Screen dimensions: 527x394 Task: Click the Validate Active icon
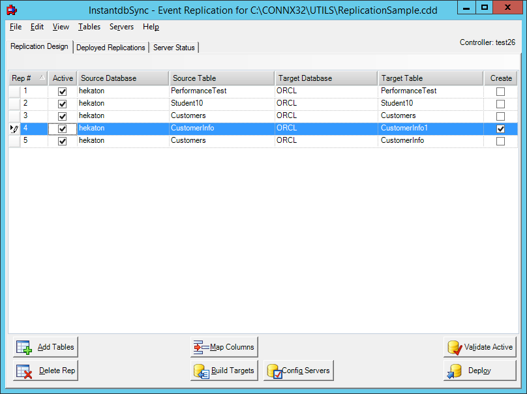point(453,346)
